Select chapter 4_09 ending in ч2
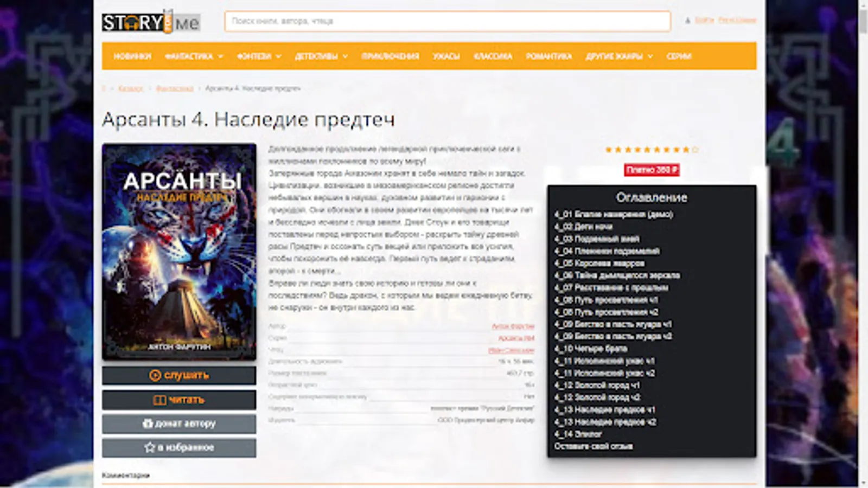This screenshot has height=488, width=868. point(613,337)
